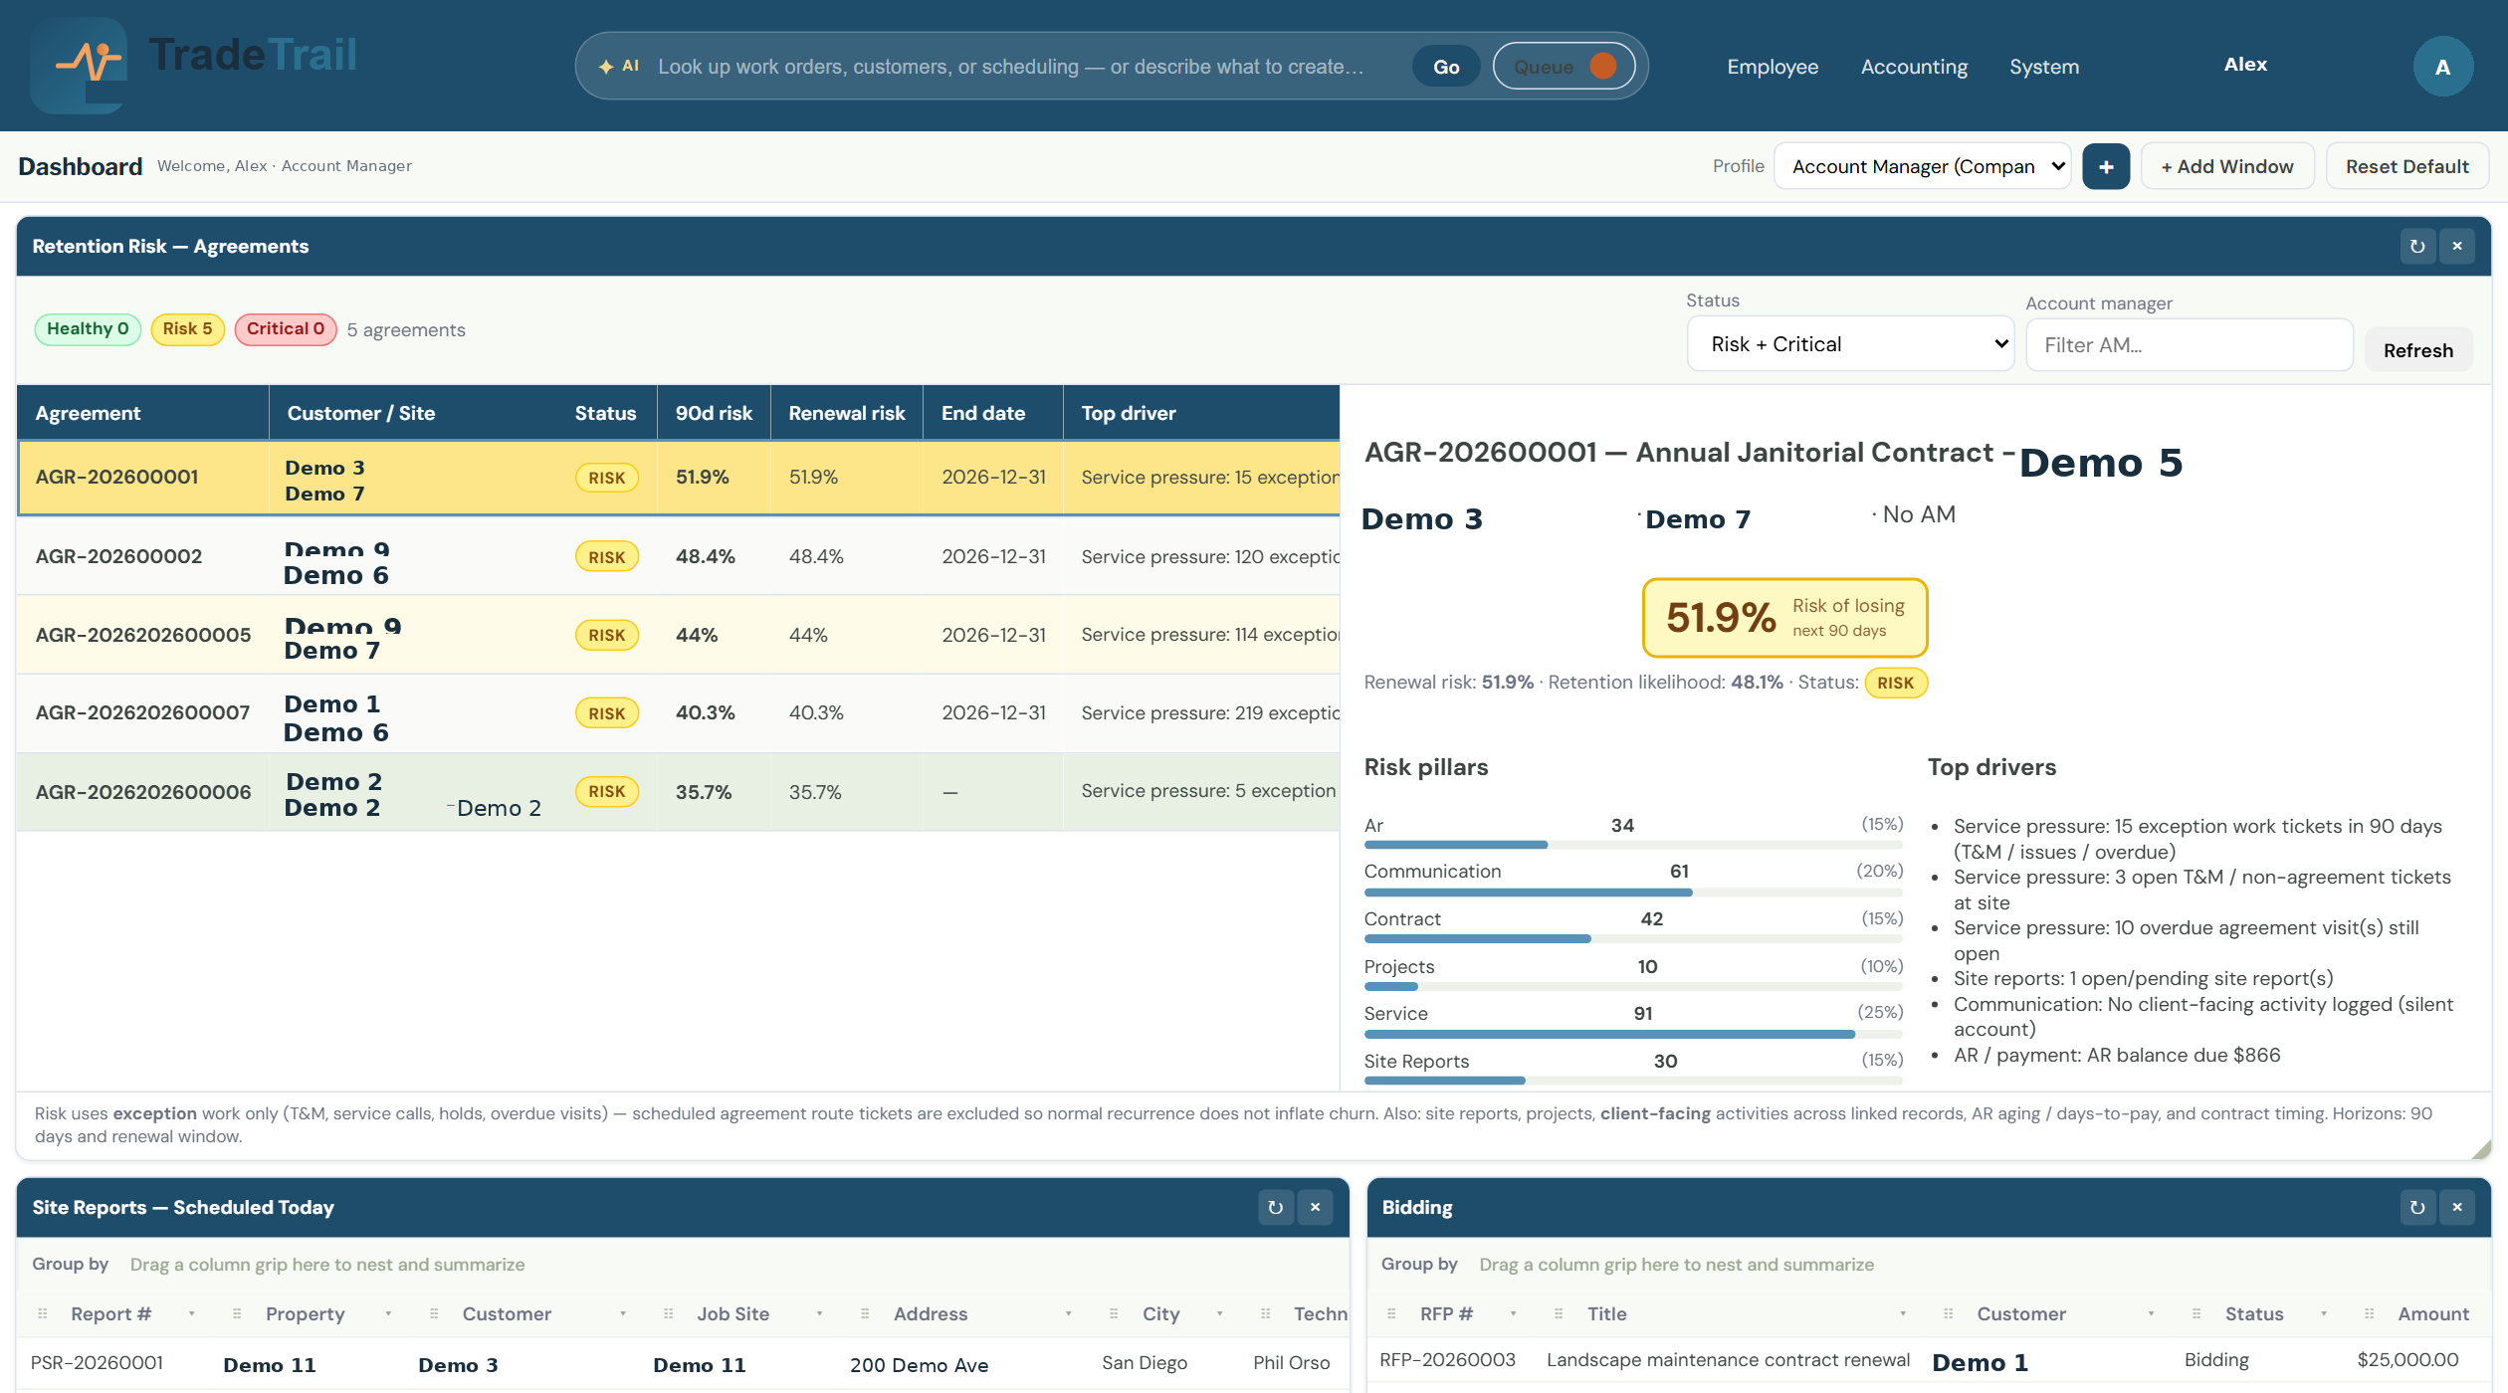Open Bidding Title column menu arrow
Image resolution: width=2508 pixels, height=1393 pixels.
click(1903, 1314)
